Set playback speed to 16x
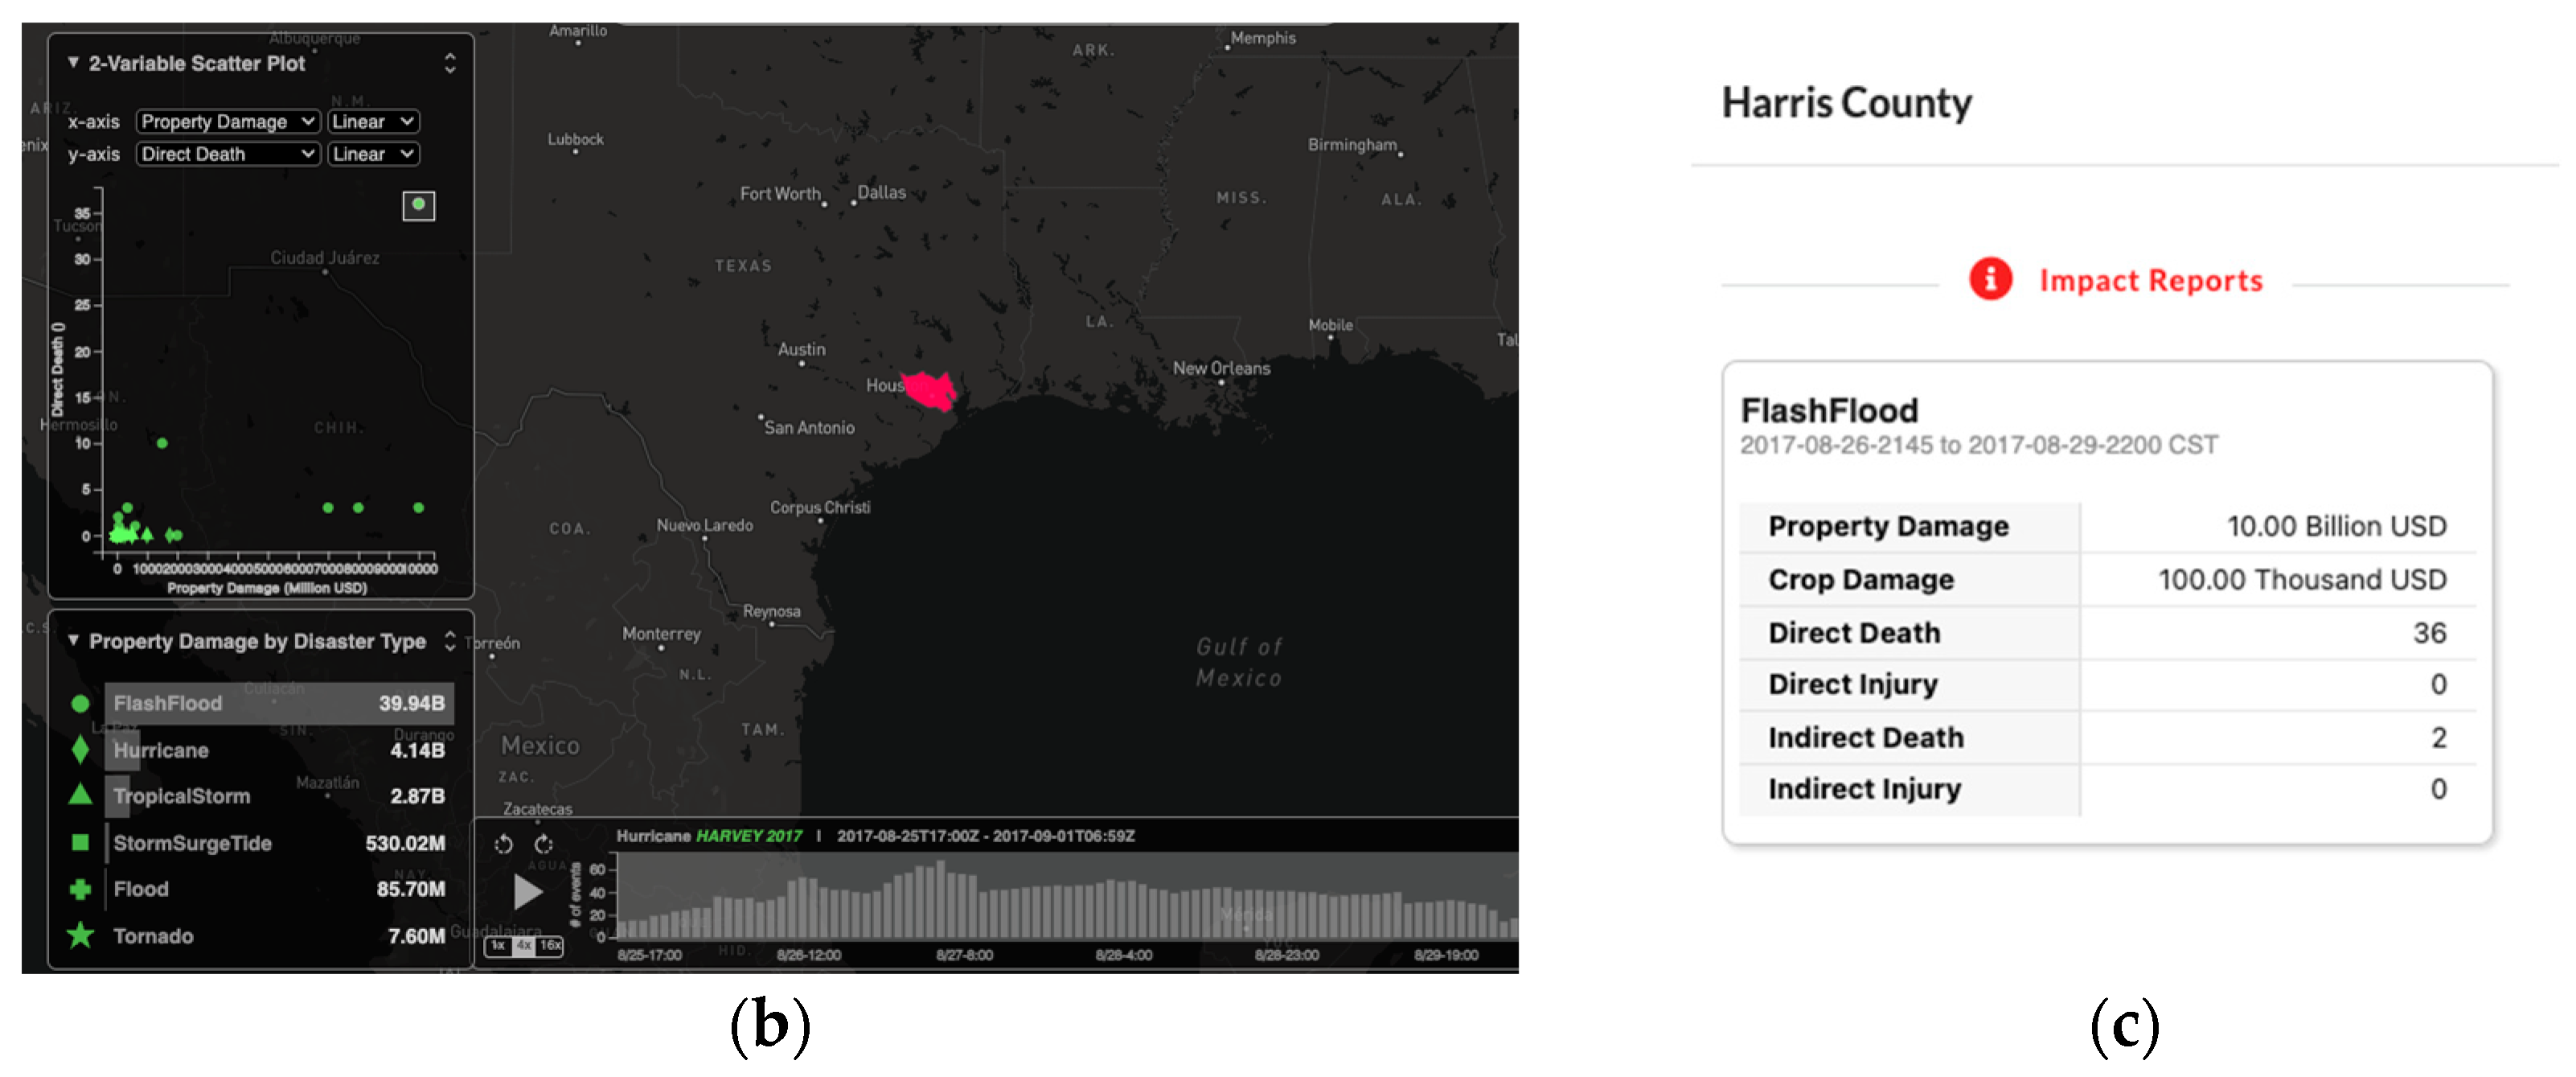The image size is (2576, 1077). 550,945
